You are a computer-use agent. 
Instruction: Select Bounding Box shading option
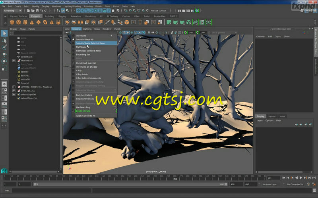(83, 55)
